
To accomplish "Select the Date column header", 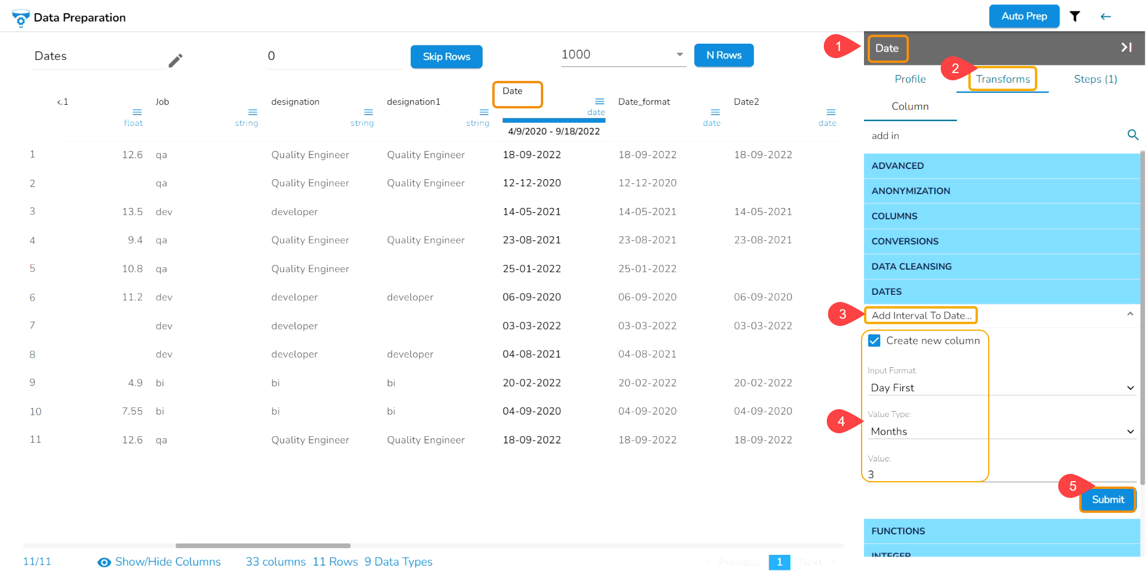I will (513, 91).
